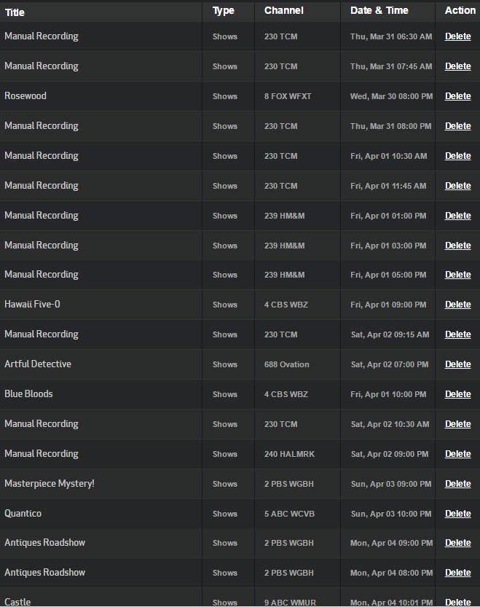Delete Antiques Roadshow at Mon 09:00 PM

[457, 543]
